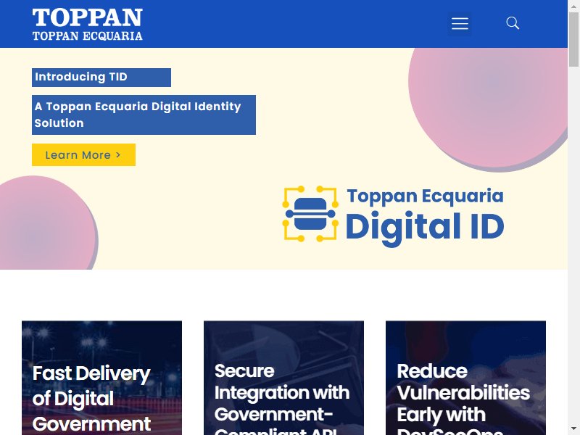Open the Fast Delivery of Digital Government card
The image size is (580, 435).
tap(101, 378)
